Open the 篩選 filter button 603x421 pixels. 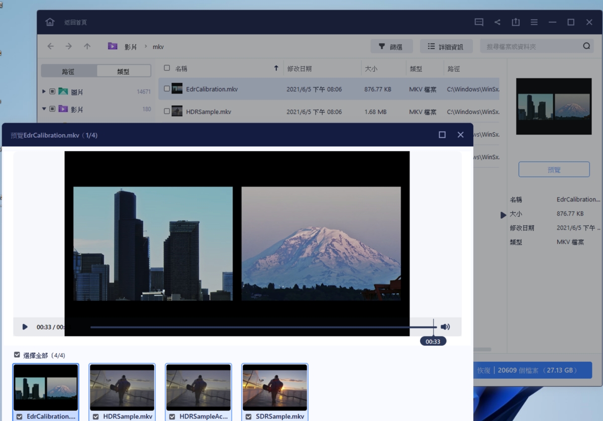pos(391,47)
